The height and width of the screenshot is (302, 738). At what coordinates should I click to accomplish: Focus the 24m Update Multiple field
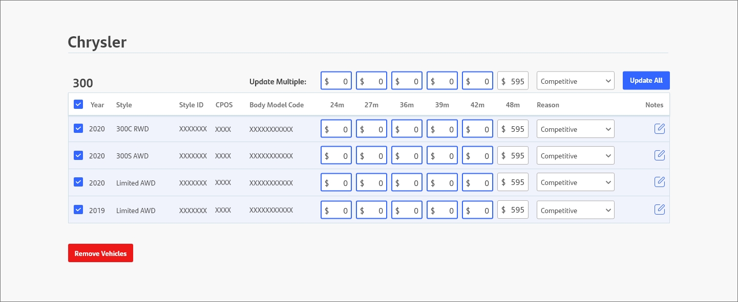coord(336,81)
